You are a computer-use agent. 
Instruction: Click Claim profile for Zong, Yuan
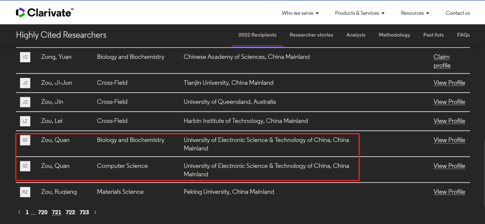pos(442,61)
